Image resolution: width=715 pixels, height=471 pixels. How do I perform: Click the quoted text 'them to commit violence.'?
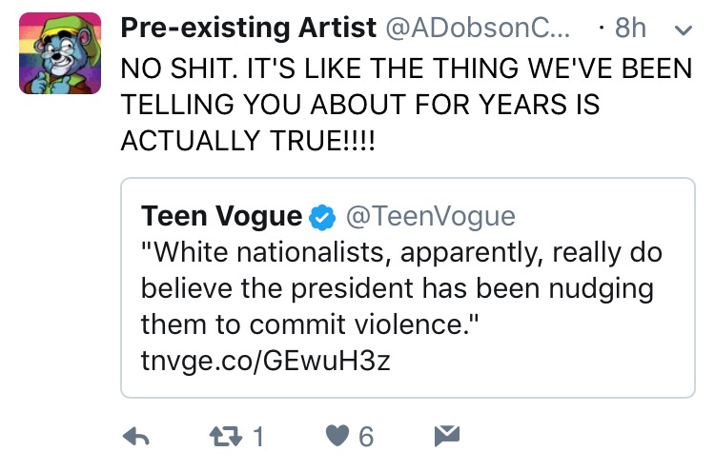coord(310,324)
